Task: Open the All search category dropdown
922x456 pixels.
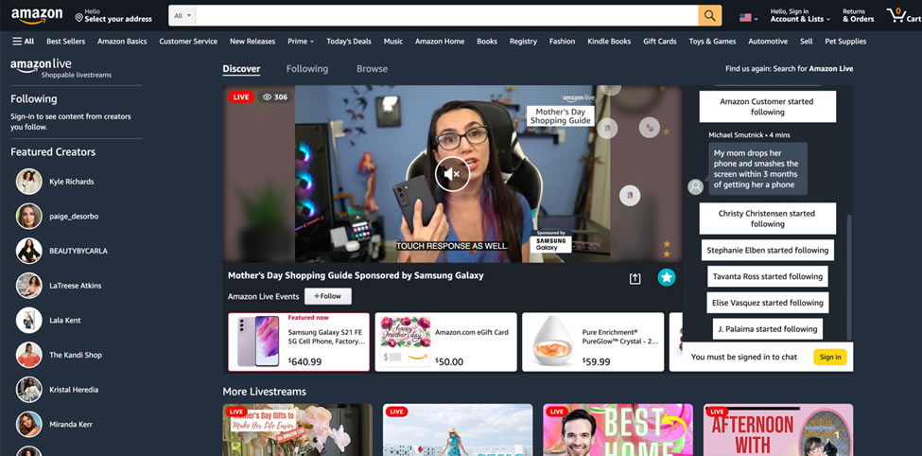Action: pos(183,16)
